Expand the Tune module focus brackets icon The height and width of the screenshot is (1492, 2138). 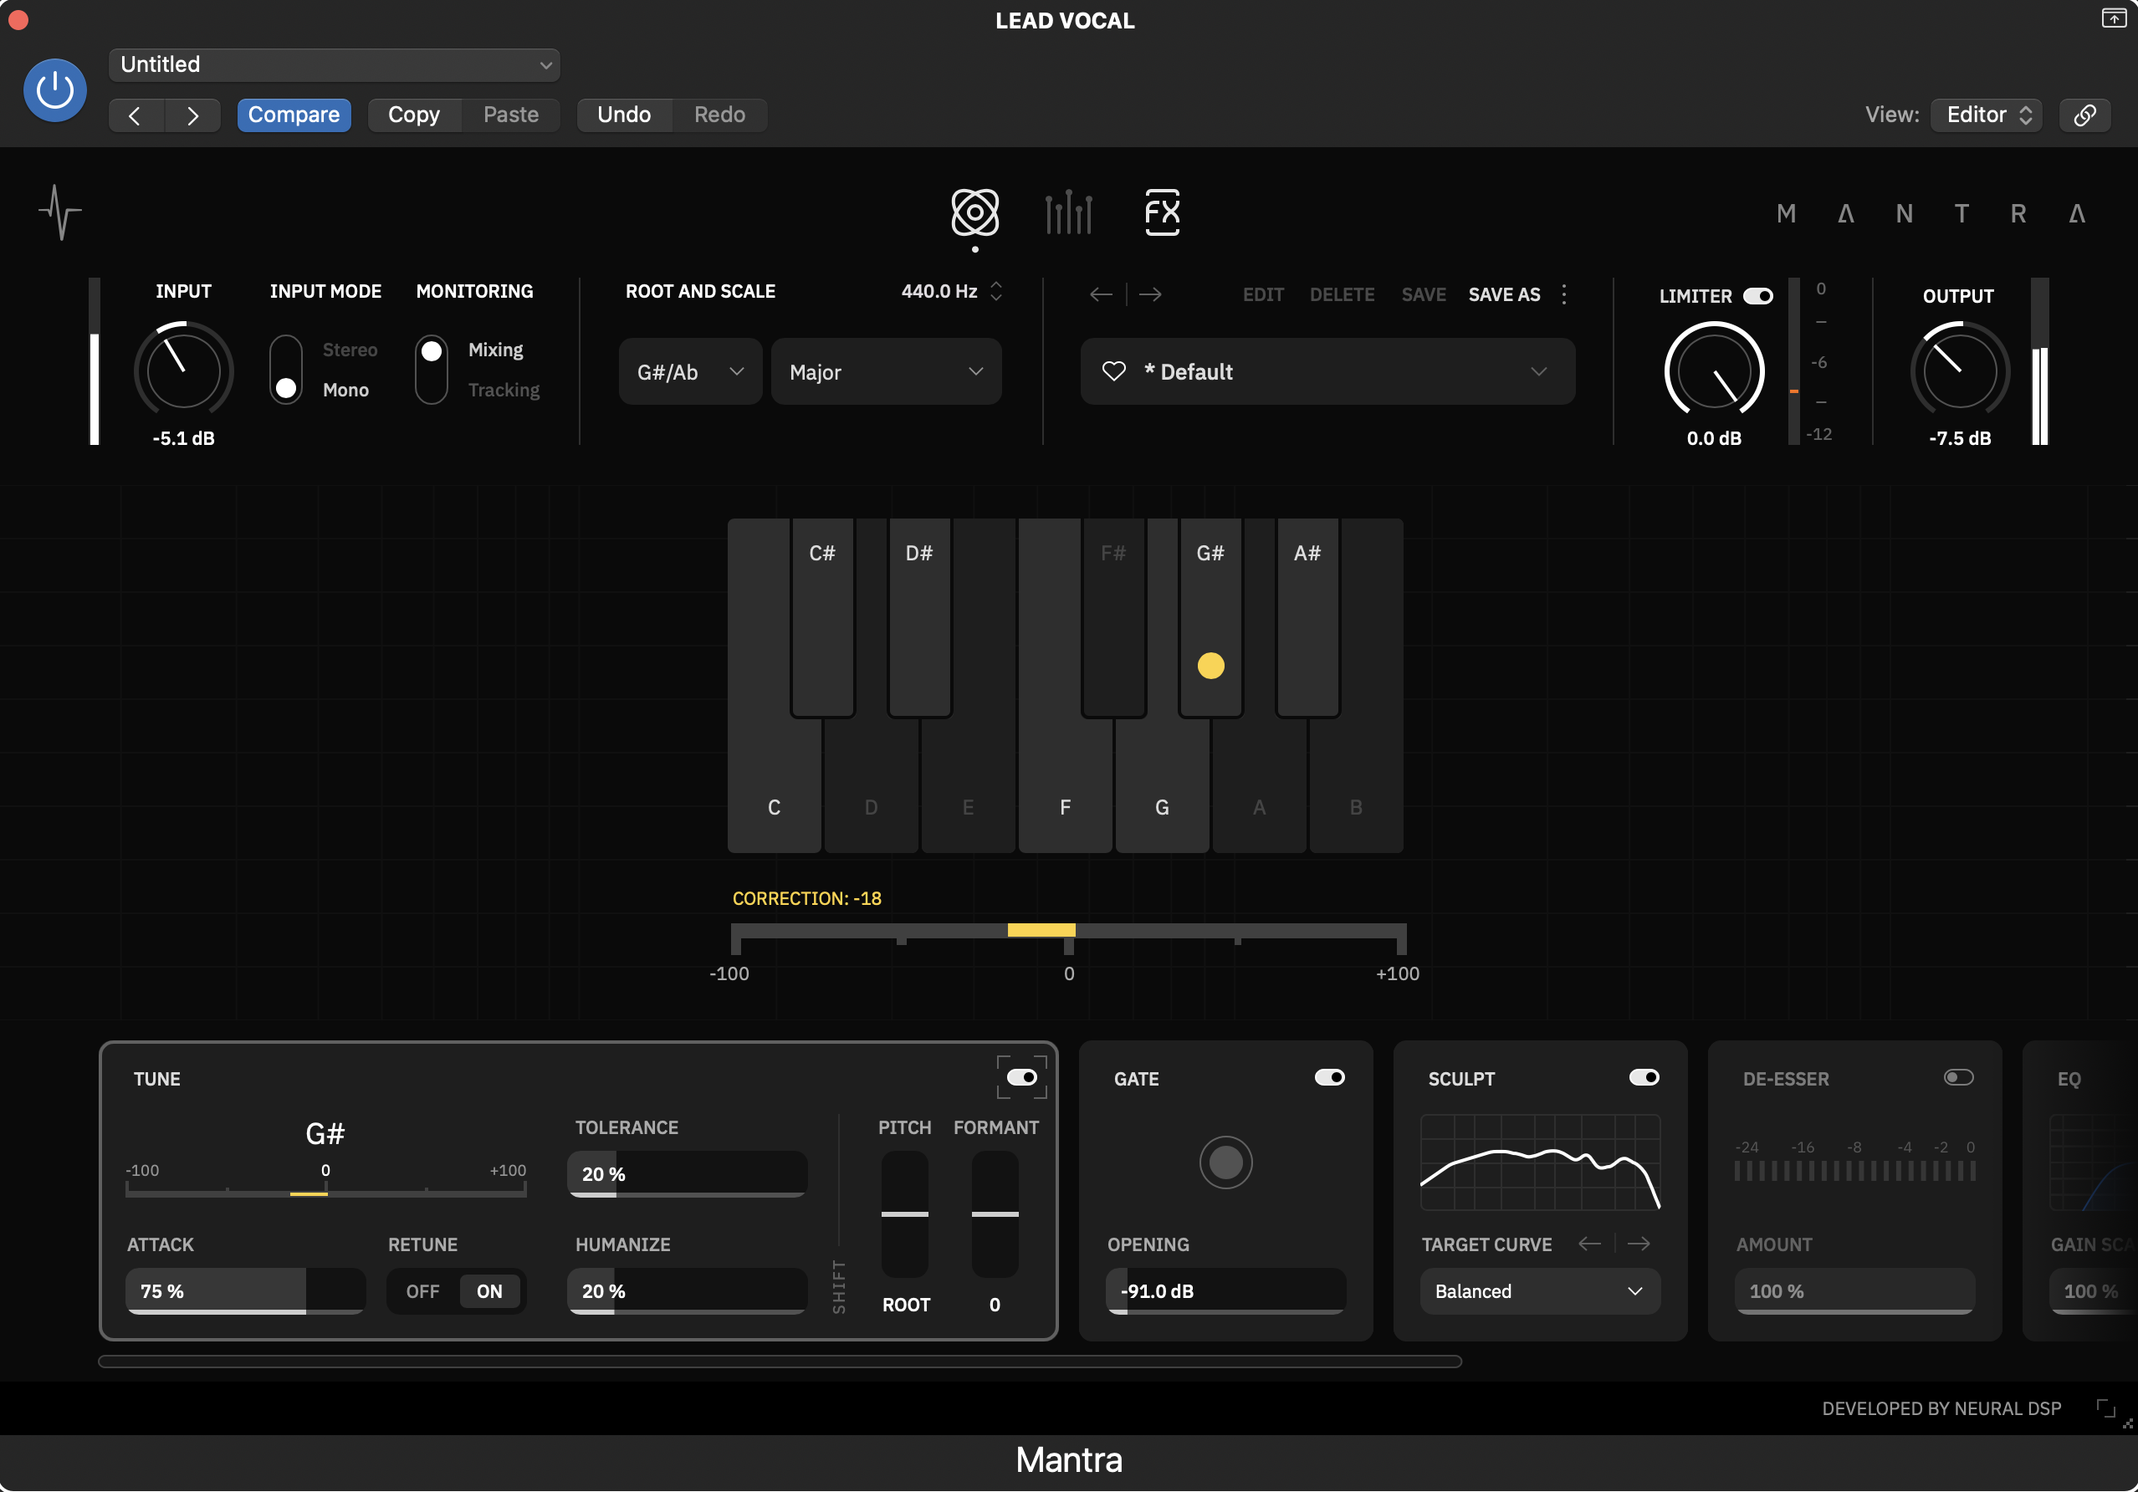pyautogui.click(x=1021, y=1077)
